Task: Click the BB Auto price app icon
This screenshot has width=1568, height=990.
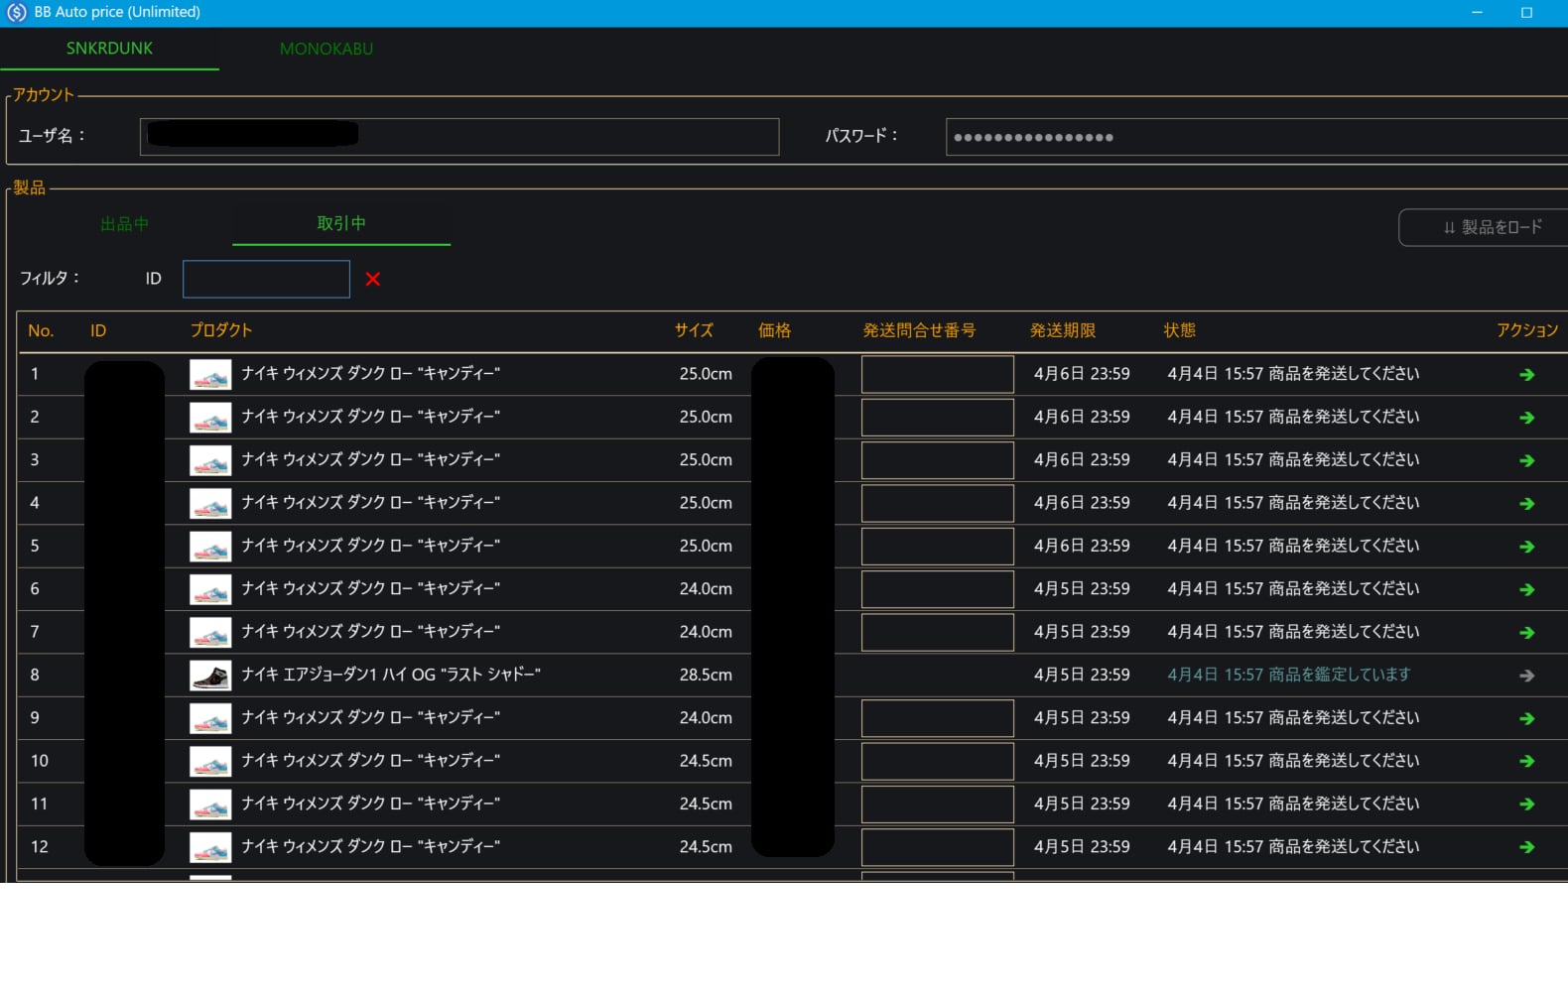Action: 17,13
